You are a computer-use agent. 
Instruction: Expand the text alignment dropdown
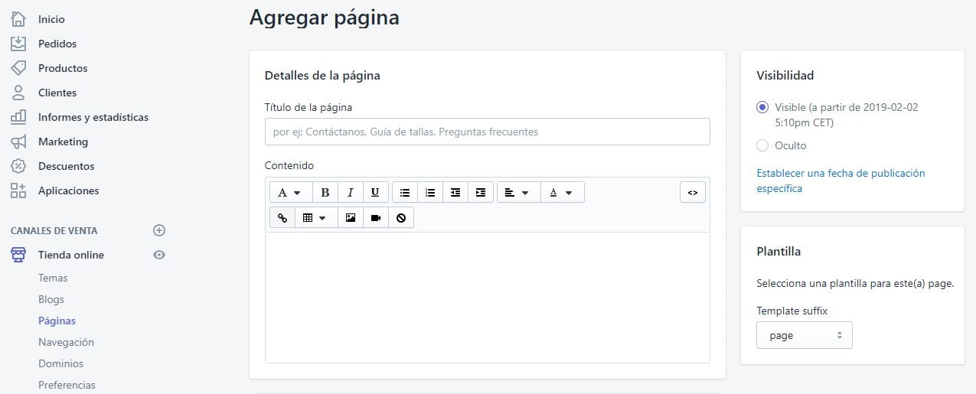click(518, 192)
